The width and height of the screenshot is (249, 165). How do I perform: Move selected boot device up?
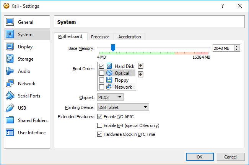pos(140,66)
